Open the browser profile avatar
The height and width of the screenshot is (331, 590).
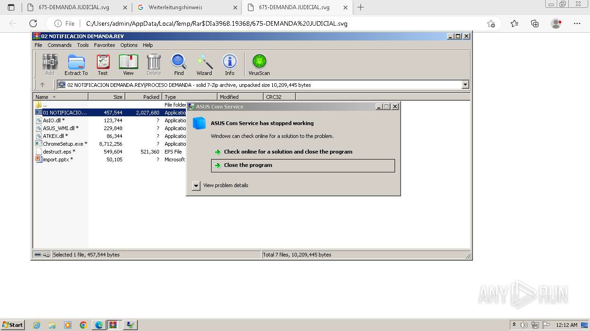tap(556, 23)
